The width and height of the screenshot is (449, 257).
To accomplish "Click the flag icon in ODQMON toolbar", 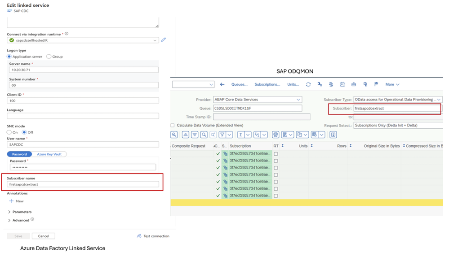I will point(376,84).
